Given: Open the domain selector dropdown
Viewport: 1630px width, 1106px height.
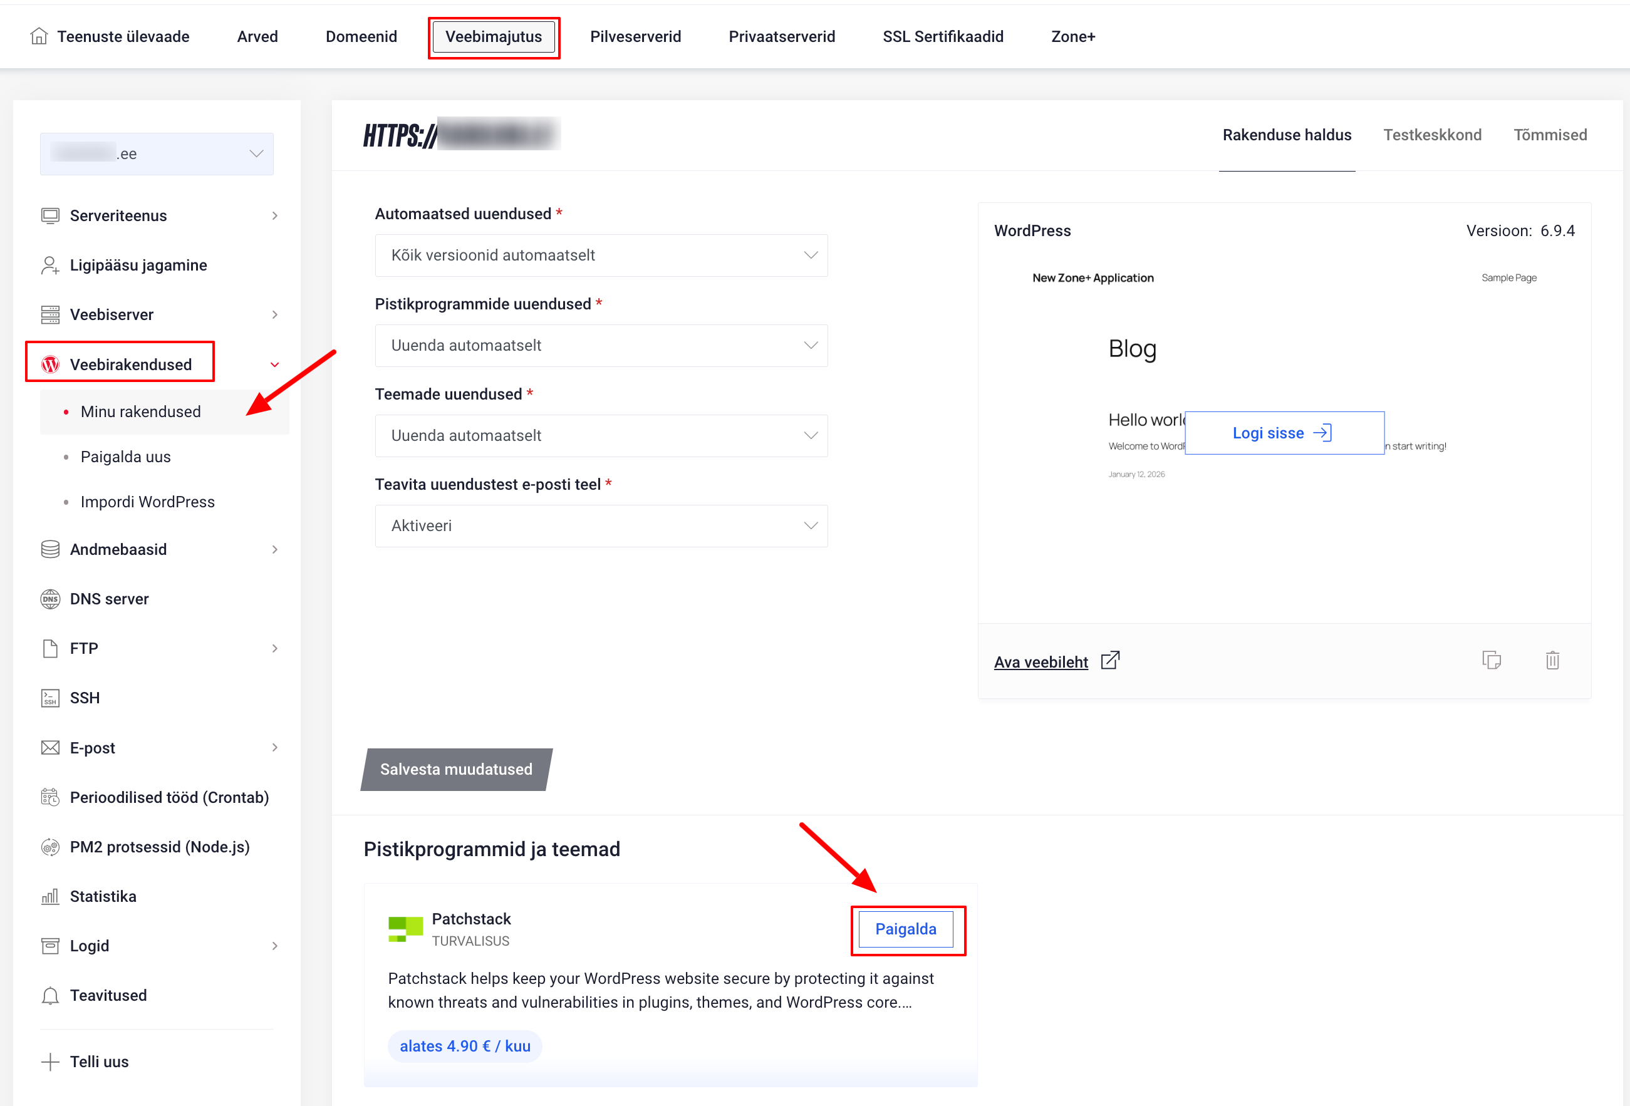Looking at the screenshot, I should pyautogui.click(x=157, y=153).
